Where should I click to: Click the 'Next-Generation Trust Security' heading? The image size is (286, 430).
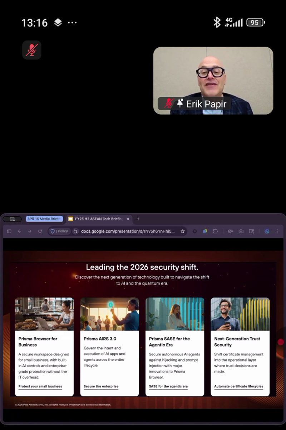pos(237,342)
